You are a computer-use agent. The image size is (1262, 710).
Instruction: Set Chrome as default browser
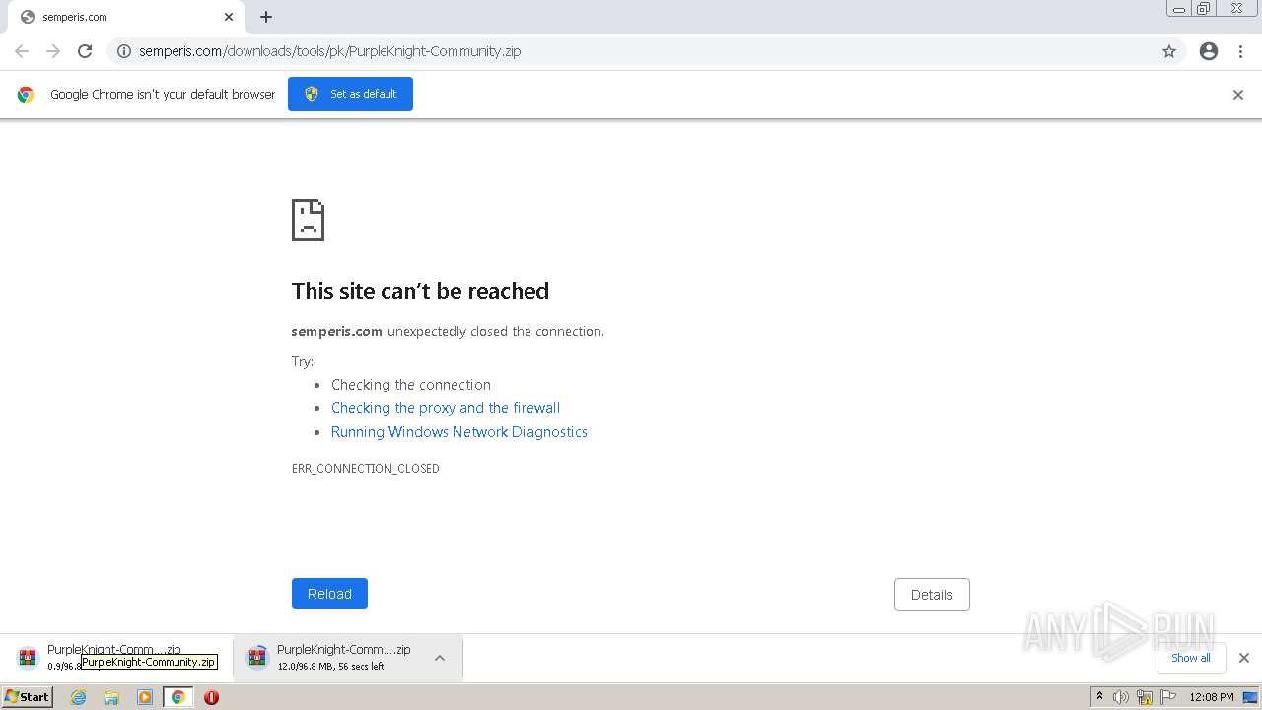(350, 94)
